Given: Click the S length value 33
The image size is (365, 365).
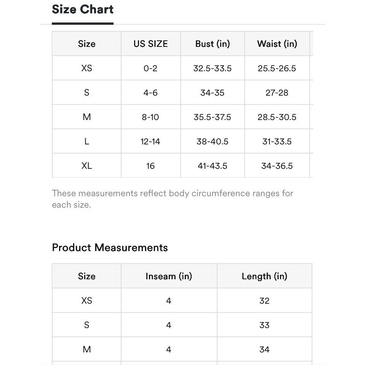Looking at the screenshot, I should tap(264, 325).
